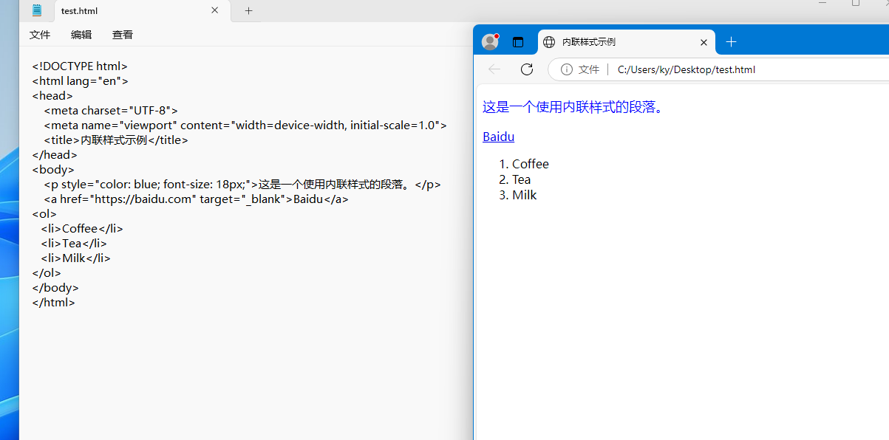Click the blue paragraph 这是一个使用内联样式的段落。
This screenshot has height=440, width=889.
coord(573,107)
